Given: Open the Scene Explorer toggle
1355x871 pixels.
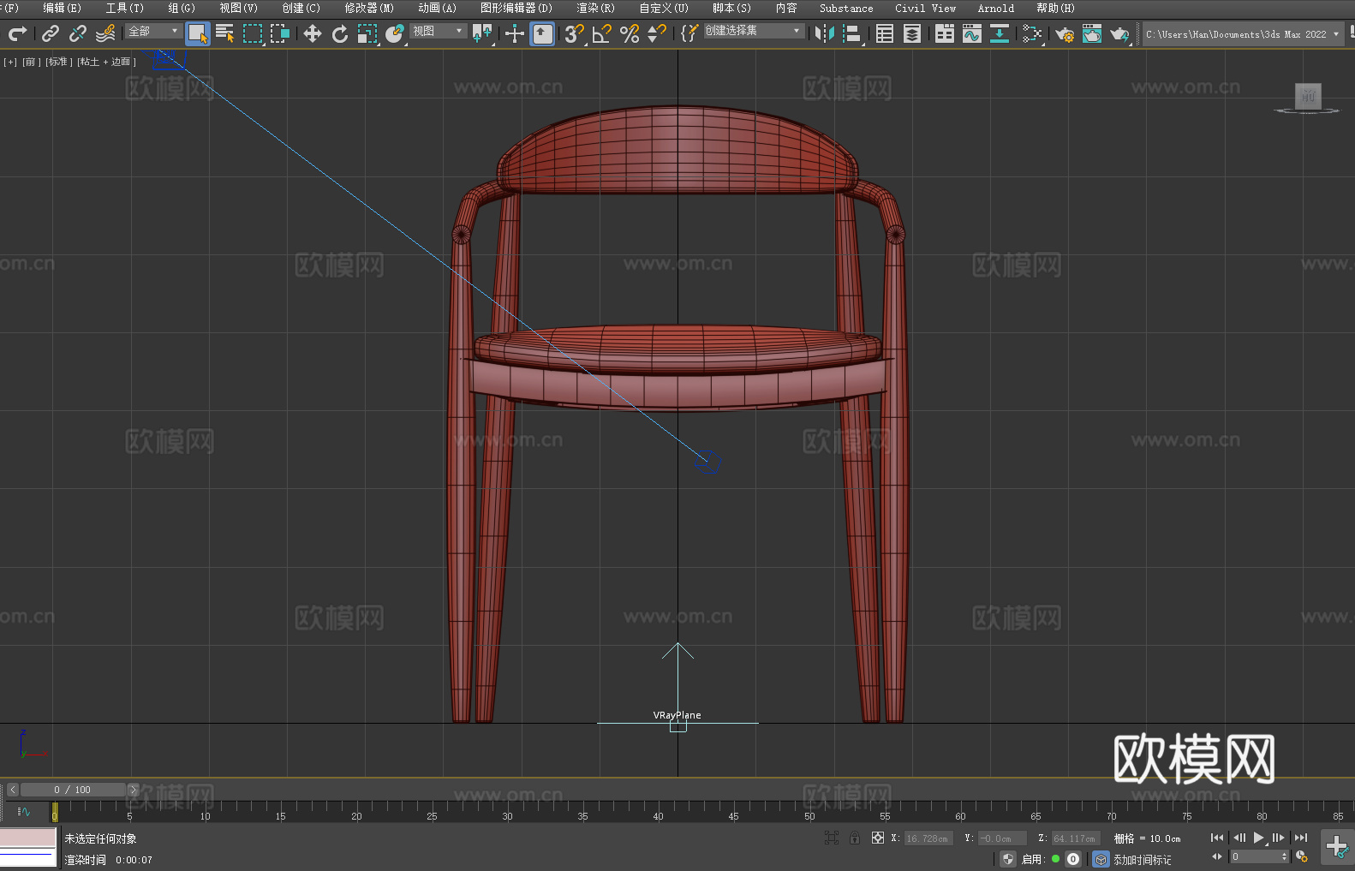Looking at the screenshot, I should click(885, 33).
